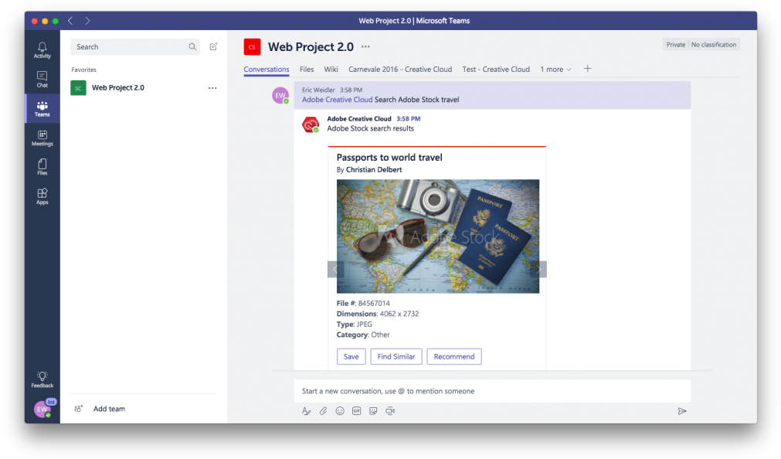Expand the Web Project 2.0 team options menu

212,87
